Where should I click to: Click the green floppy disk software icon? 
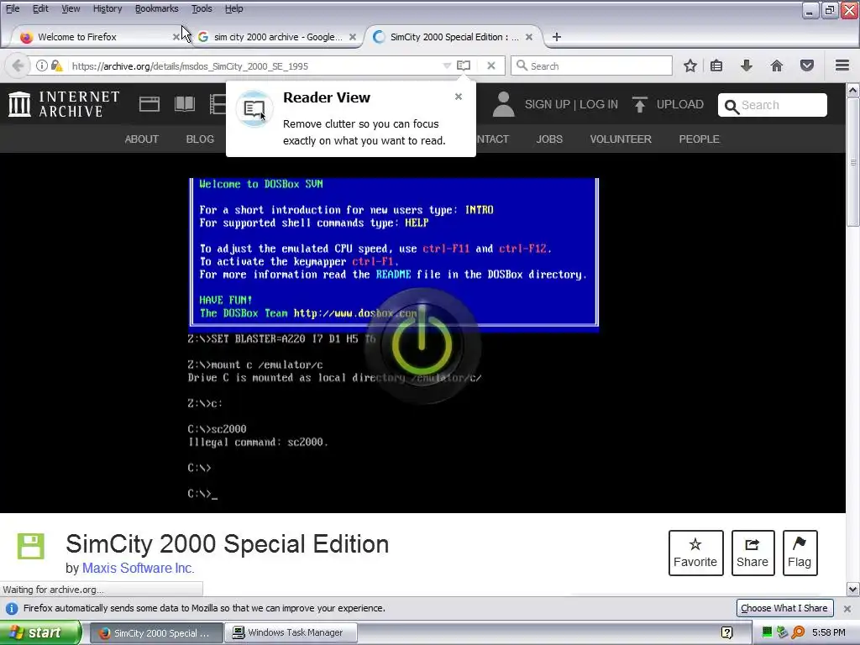(x=31, y=546)
